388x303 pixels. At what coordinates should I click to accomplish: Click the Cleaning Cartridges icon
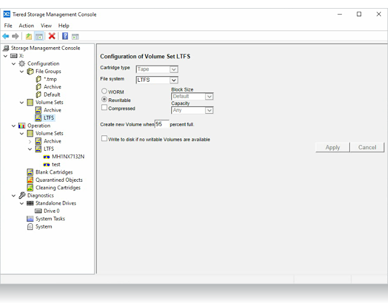[x=30, y=188]
